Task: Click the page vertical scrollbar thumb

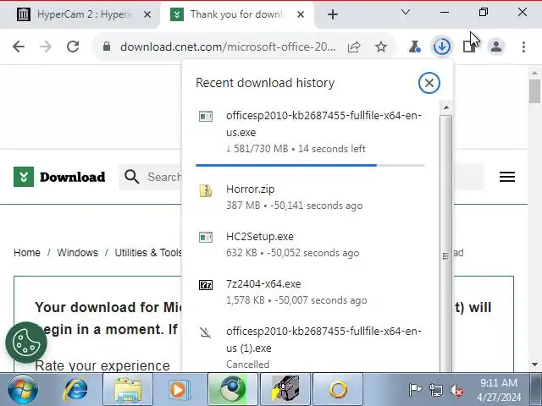Action: point(535,91)
